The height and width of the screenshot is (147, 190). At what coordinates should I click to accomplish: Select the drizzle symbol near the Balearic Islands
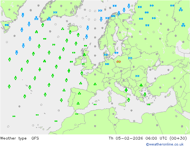pos(95,104)
